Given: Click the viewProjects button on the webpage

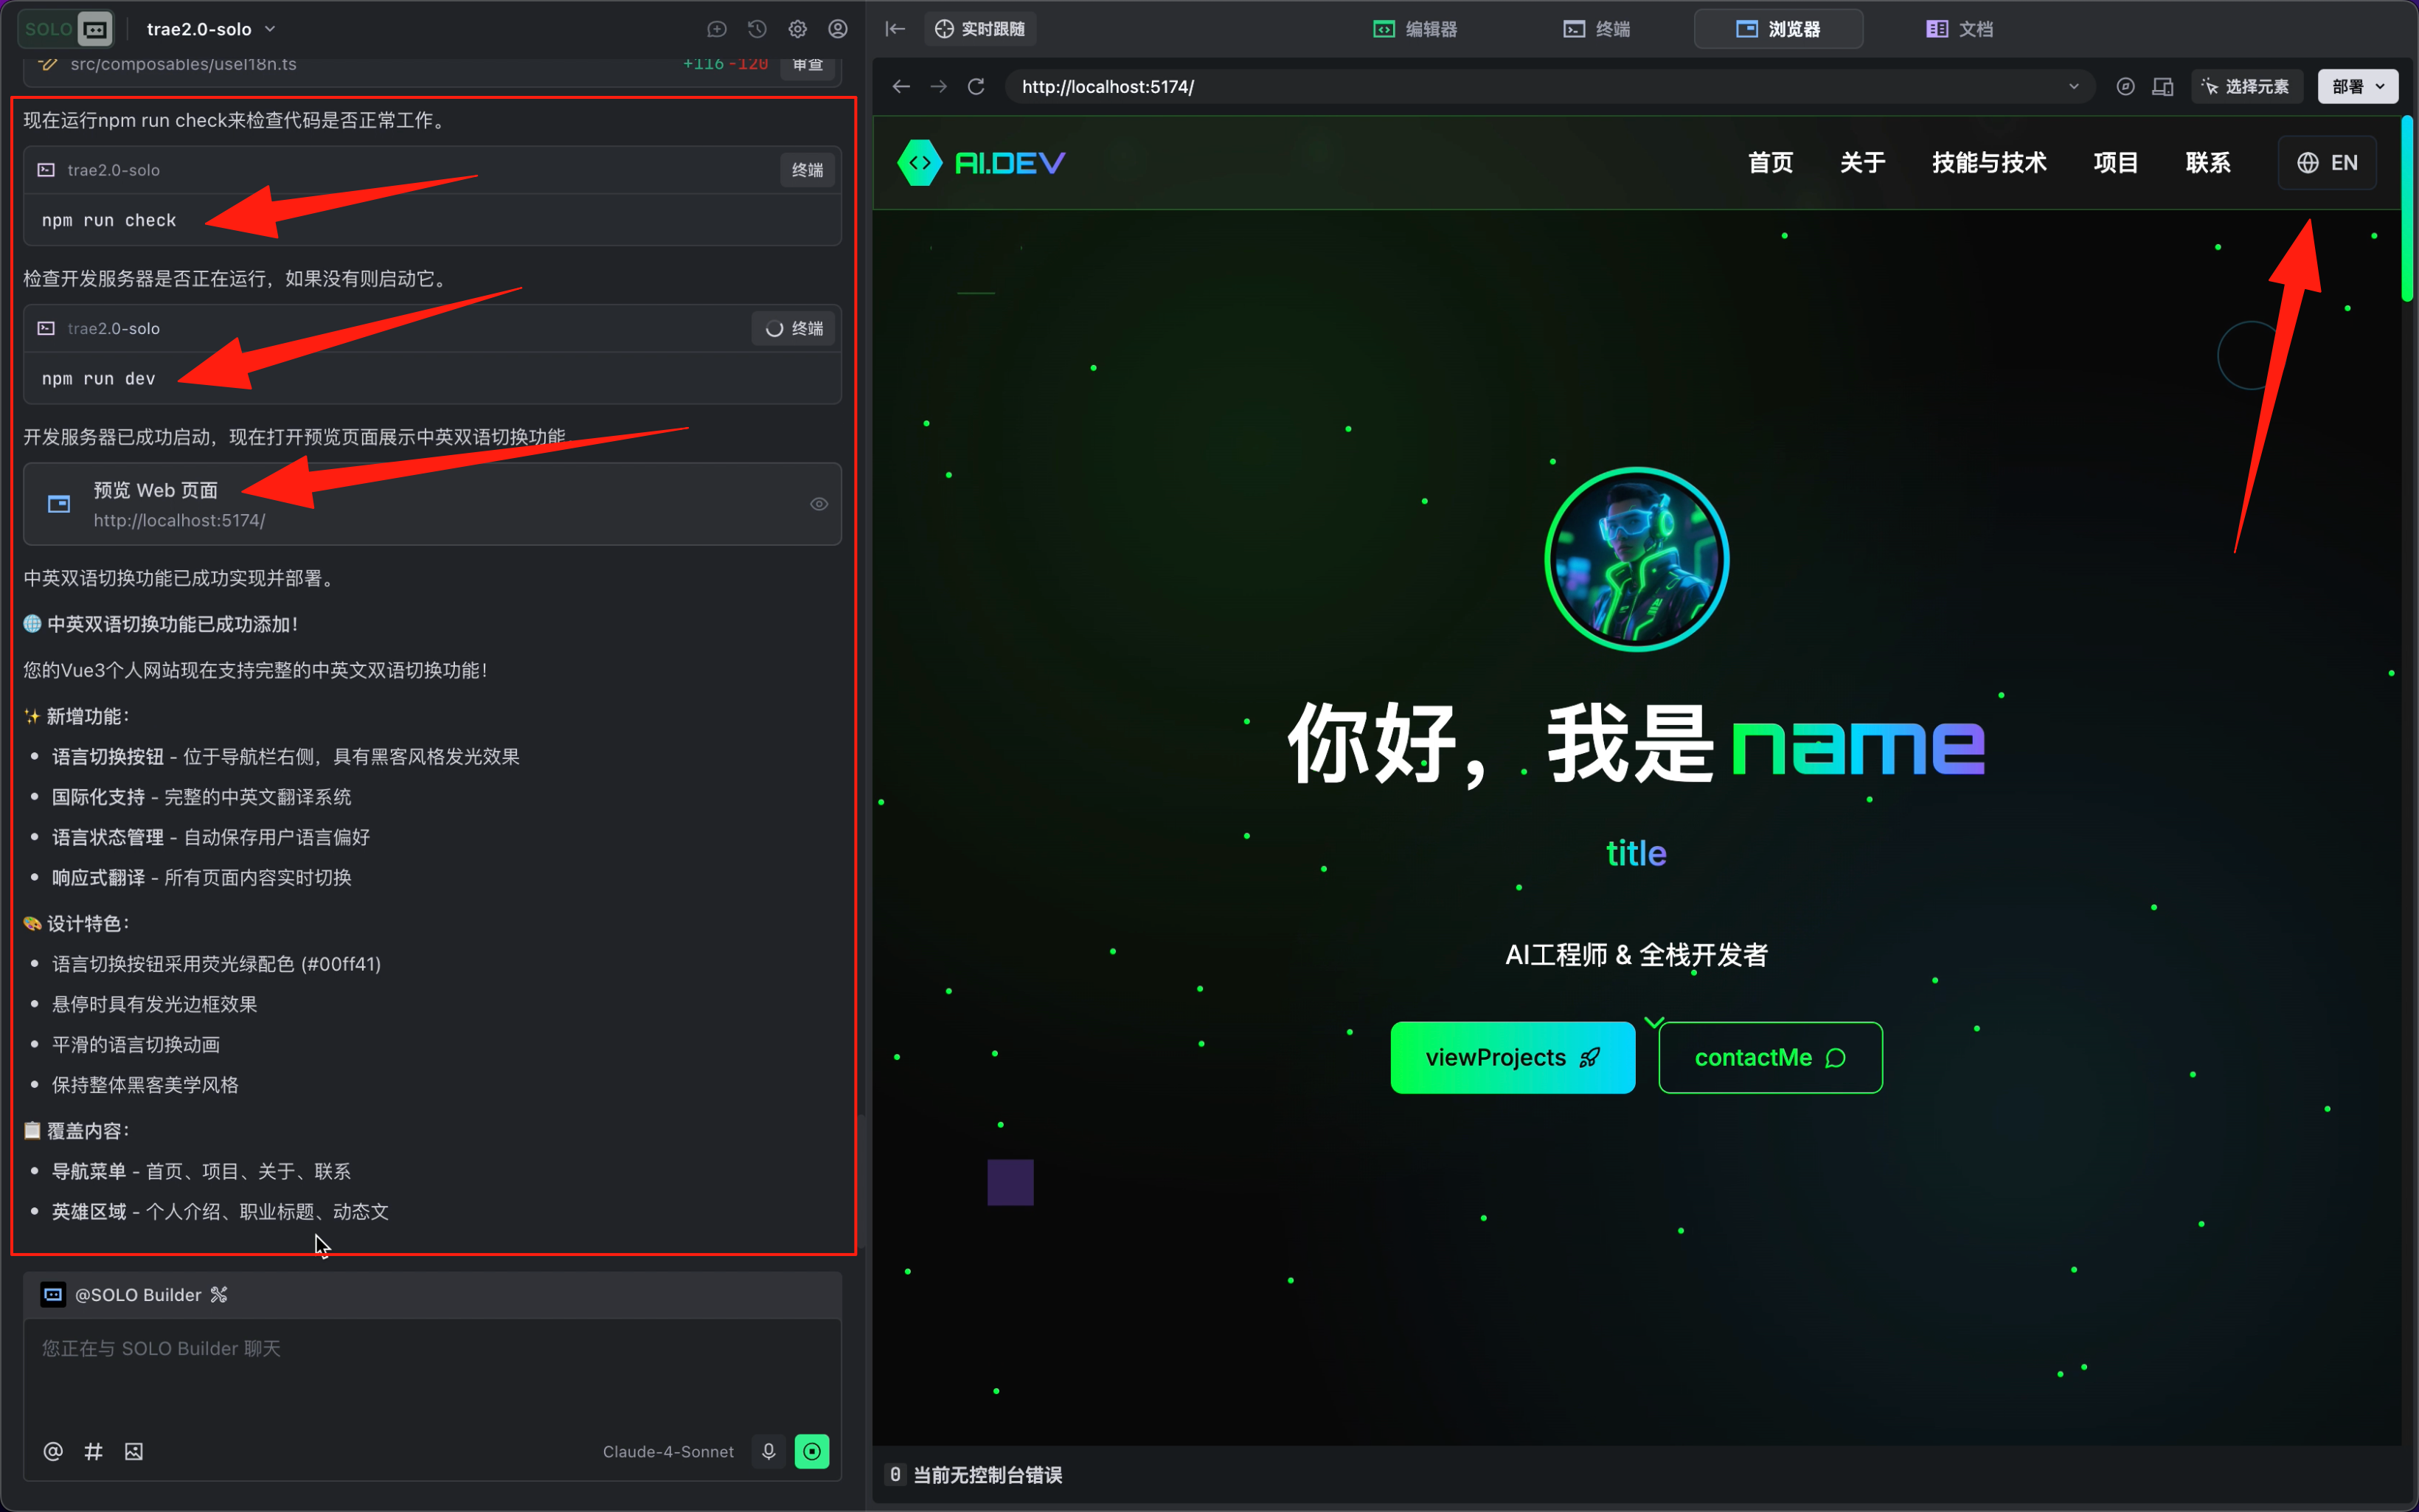Looking at the screenshot, I should 1511,1057.
